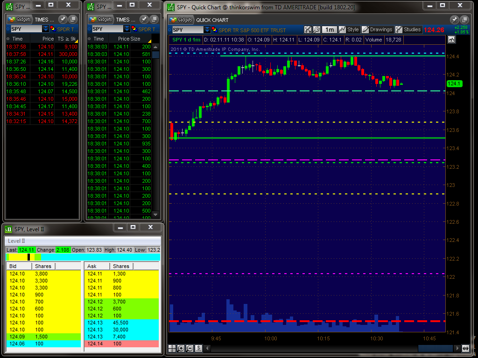
Task: Detach Quick Chart gadget with overlapping-squares icon
Action: click(x=464, y=20)
